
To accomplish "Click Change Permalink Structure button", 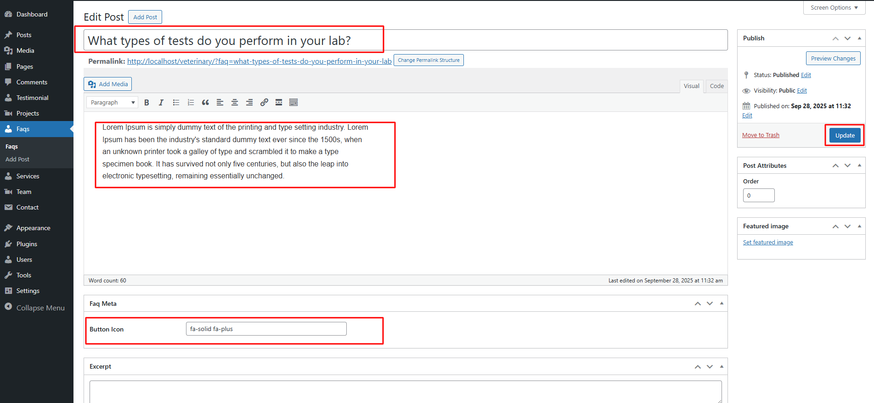I will pos(429,60).
